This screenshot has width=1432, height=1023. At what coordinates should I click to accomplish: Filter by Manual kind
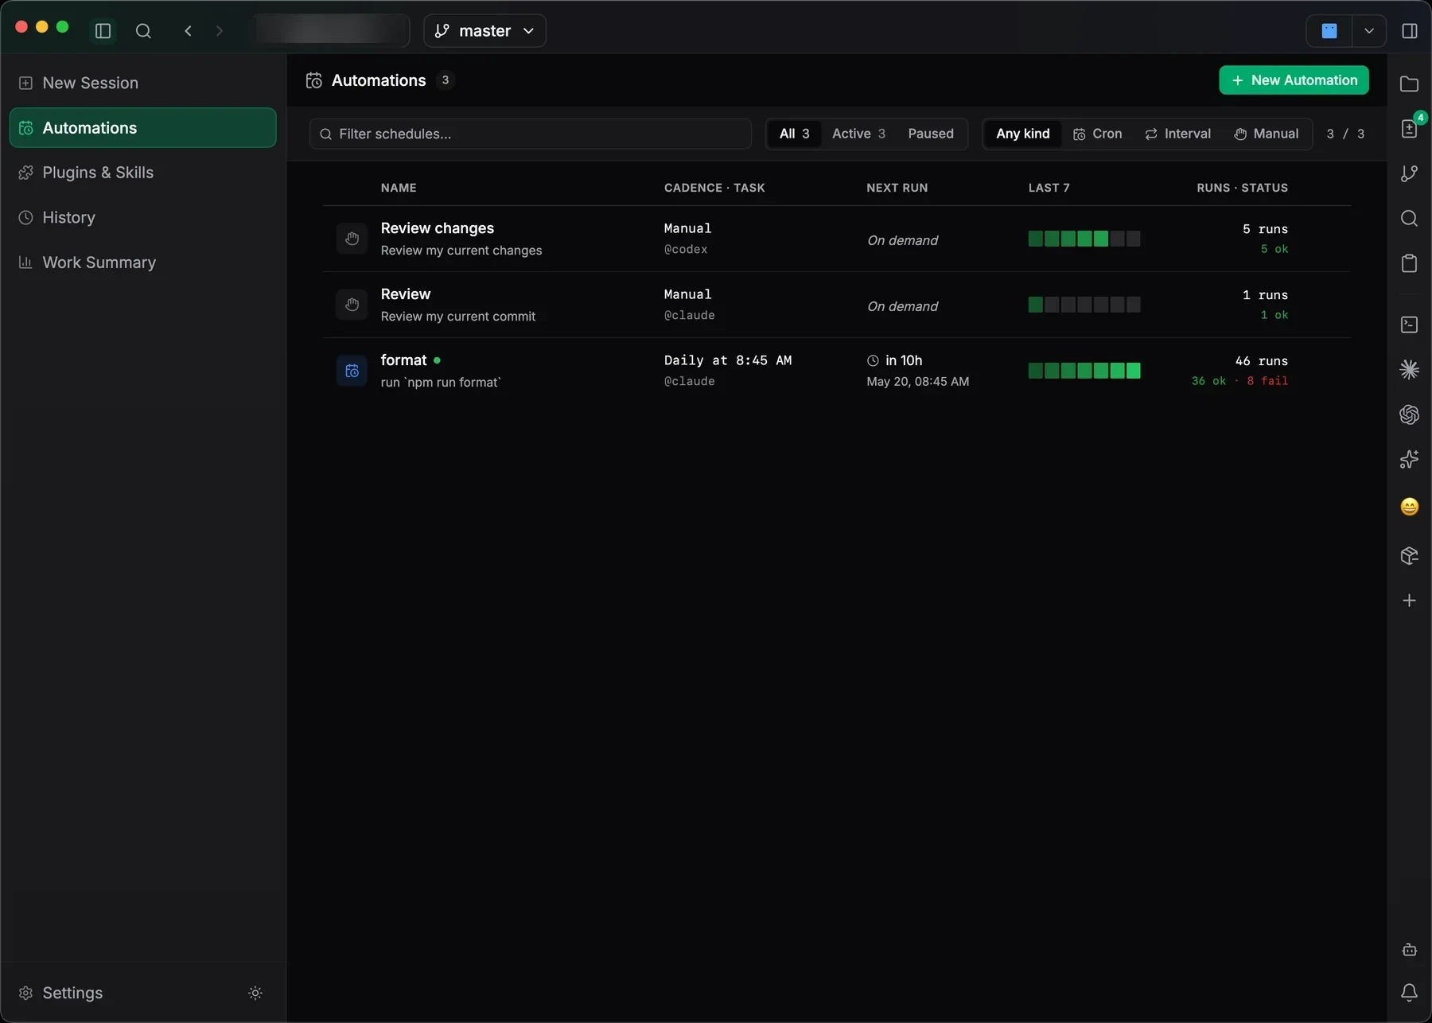coord(1267,134)
